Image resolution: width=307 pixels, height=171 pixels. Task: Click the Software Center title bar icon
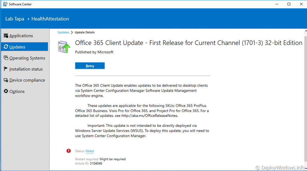[x=5, y=4]
